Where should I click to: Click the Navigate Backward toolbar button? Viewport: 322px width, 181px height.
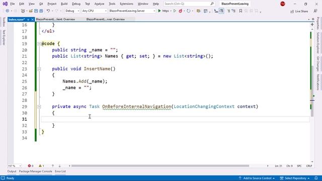pos(8,11)
